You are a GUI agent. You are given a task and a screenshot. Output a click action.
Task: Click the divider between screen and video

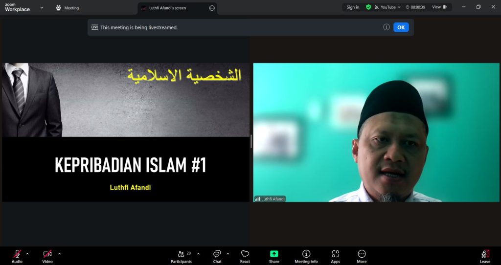251,141
